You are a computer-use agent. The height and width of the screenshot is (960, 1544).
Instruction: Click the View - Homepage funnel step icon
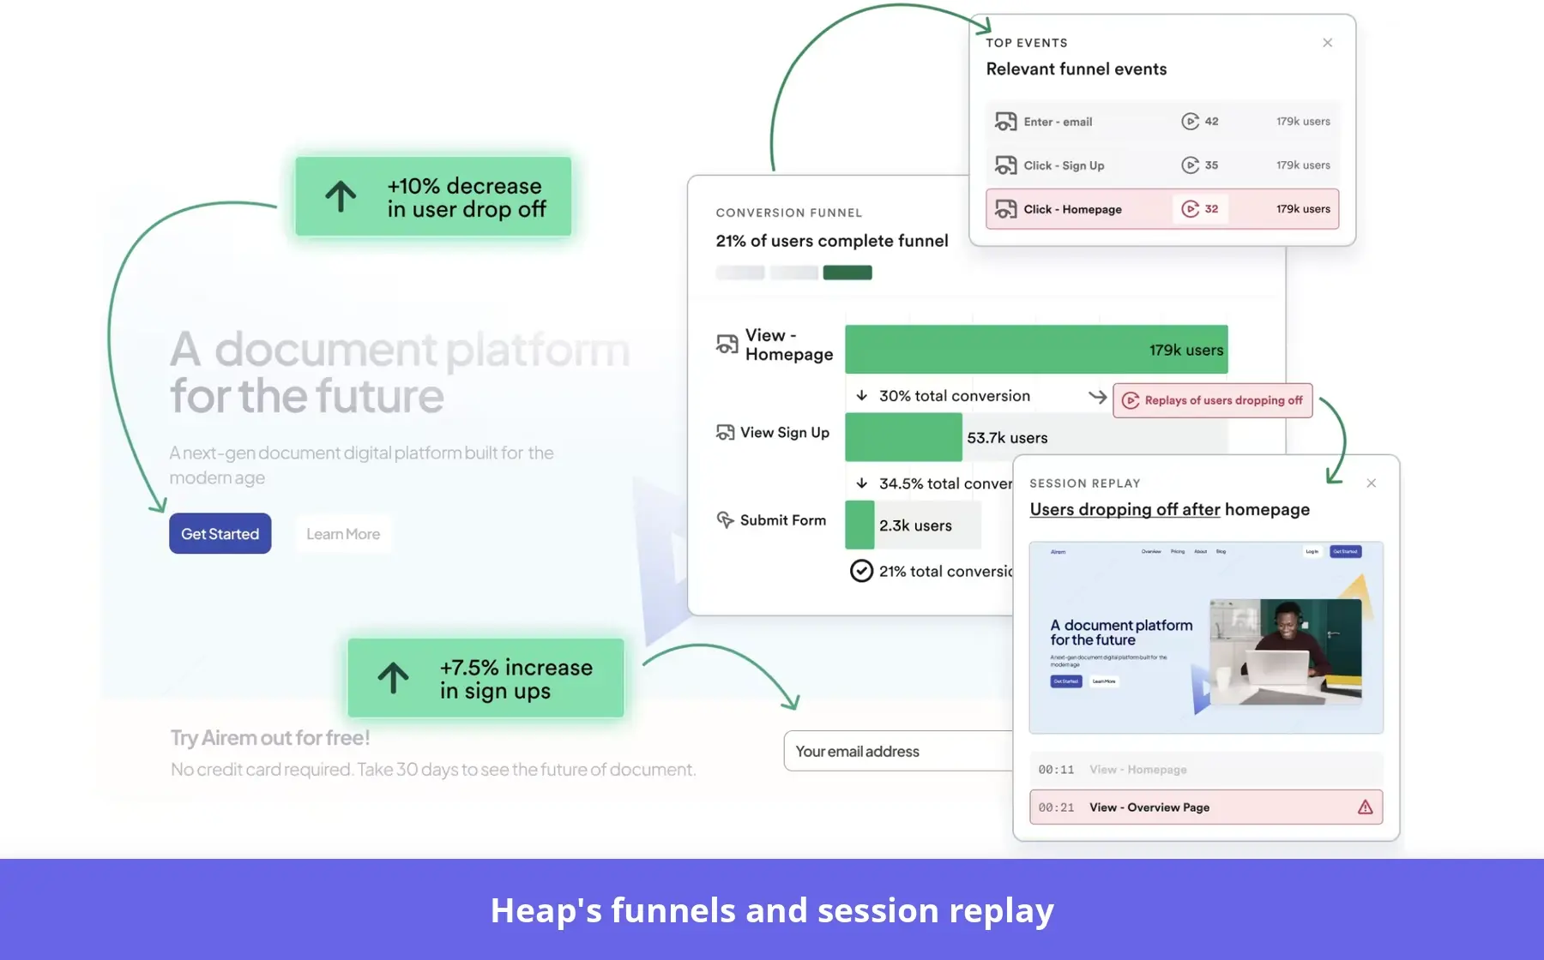727,345
